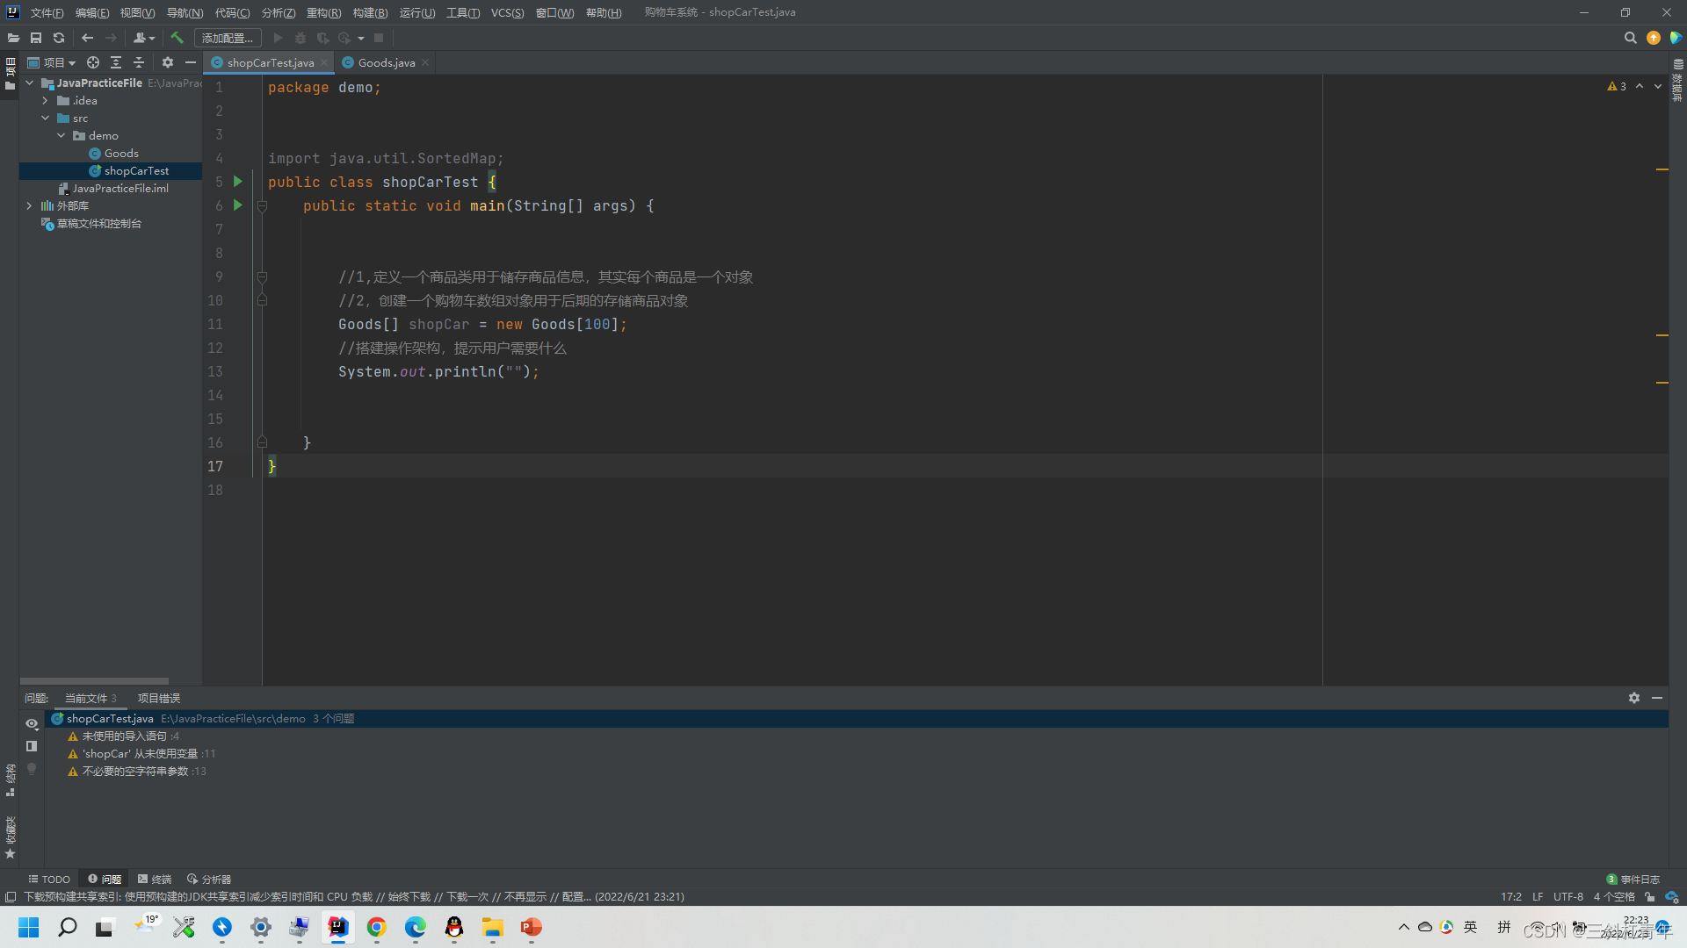
Task: Open Windows Start menu
Action: click(x=28, y=927)
